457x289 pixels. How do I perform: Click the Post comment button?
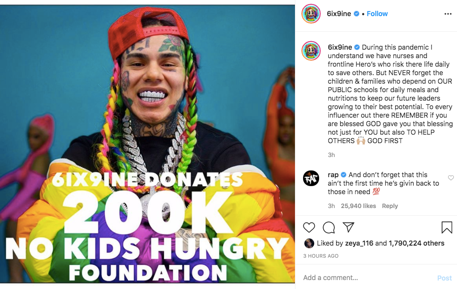tap(444, 278)
